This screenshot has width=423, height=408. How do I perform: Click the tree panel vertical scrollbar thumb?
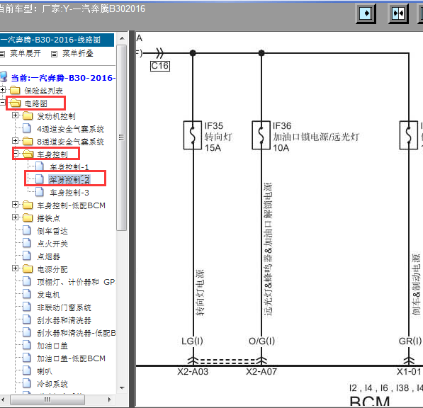pyautogui.click(x=122, y=137)
